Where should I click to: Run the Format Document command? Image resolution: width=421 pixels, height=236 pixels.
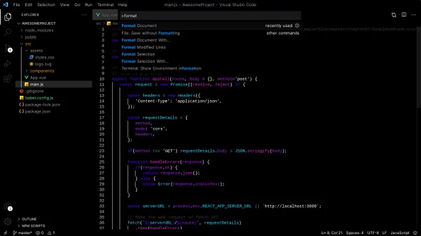(210, 26)
